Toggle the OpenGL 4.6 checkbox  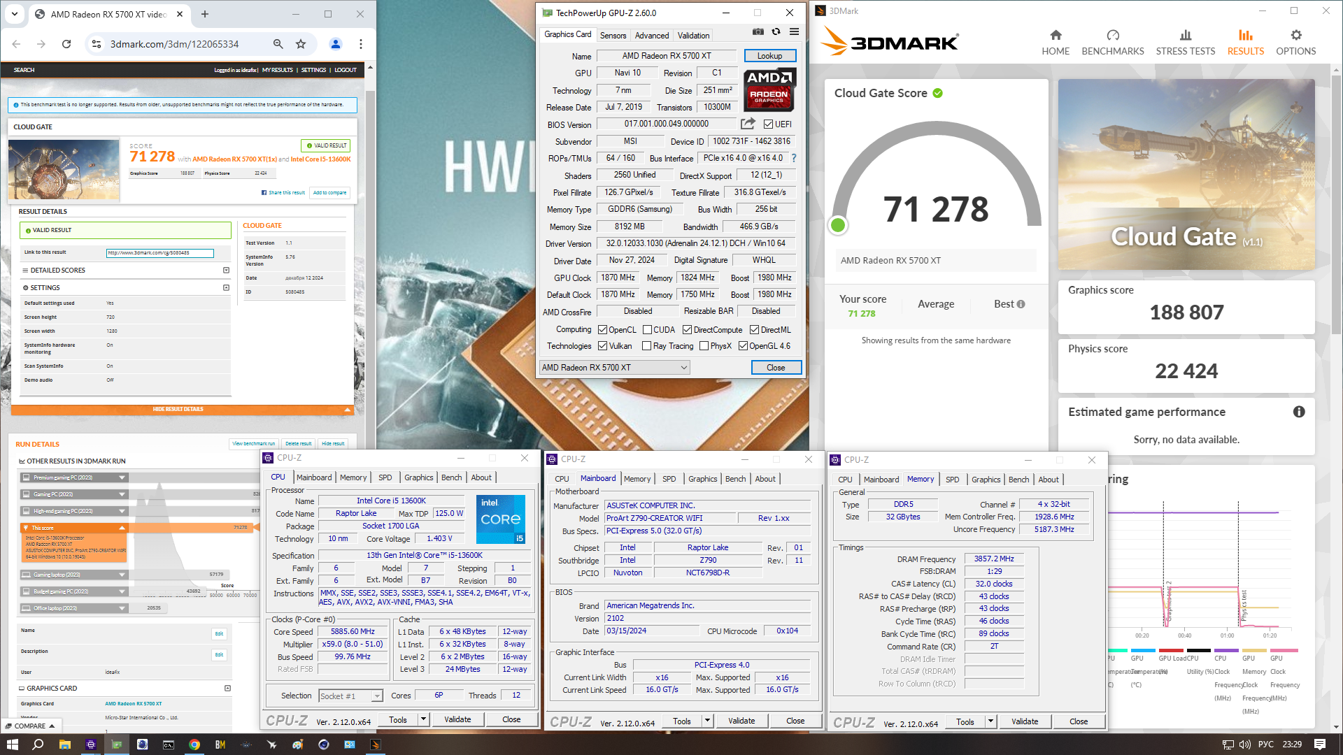pos(743,346)
